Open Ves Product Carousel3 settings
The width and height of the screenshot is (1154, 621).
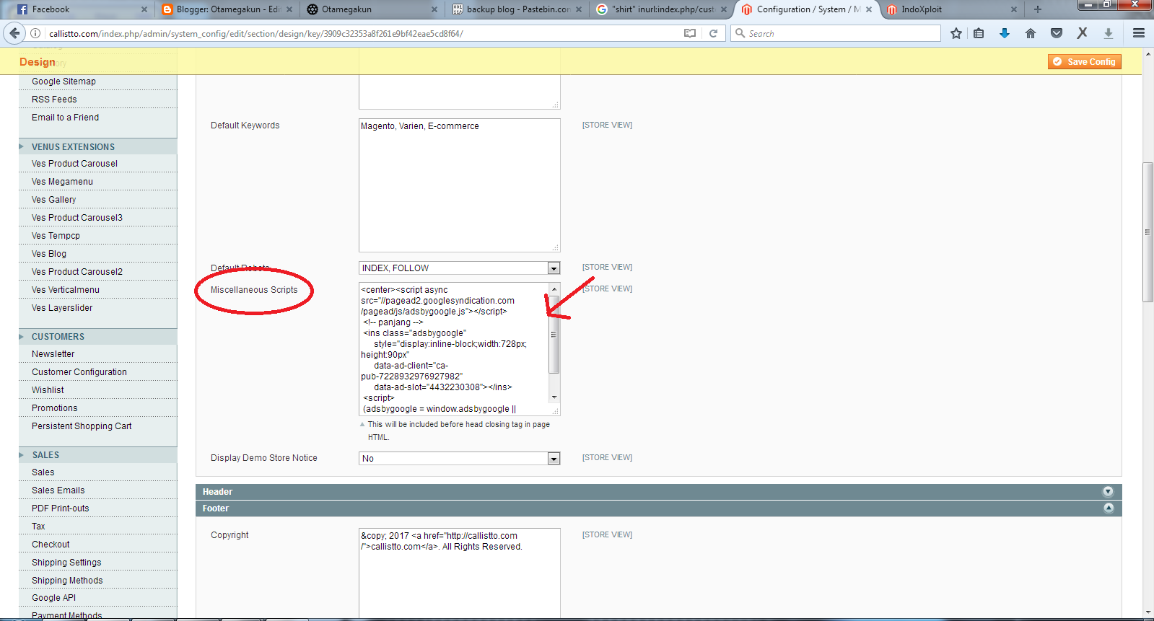click(x=77, y=218)
